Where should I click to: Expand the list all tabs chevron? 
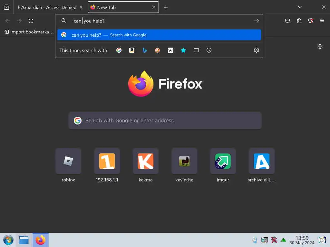(300, 7)
